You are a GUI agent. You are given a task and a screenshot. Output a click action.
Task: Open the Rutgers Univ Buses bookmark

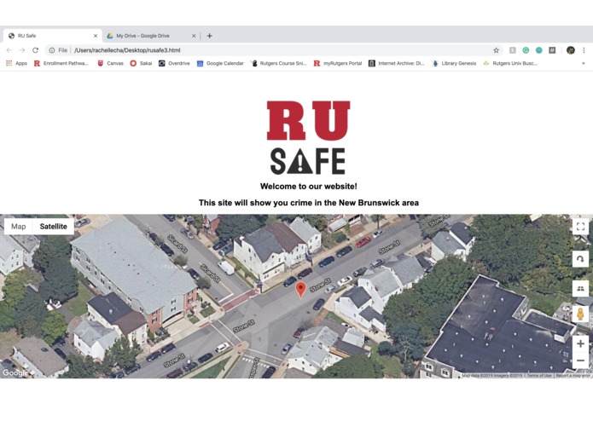tap(510, 63)
